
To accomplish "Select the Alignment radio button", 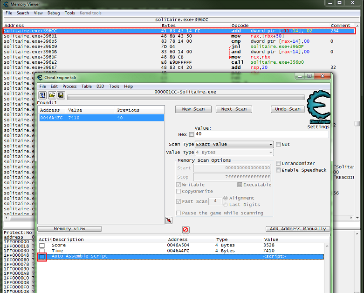I will pos(226,198).
